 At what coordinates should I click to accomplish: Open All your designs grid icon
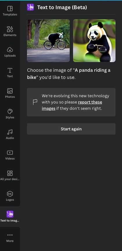10,173
